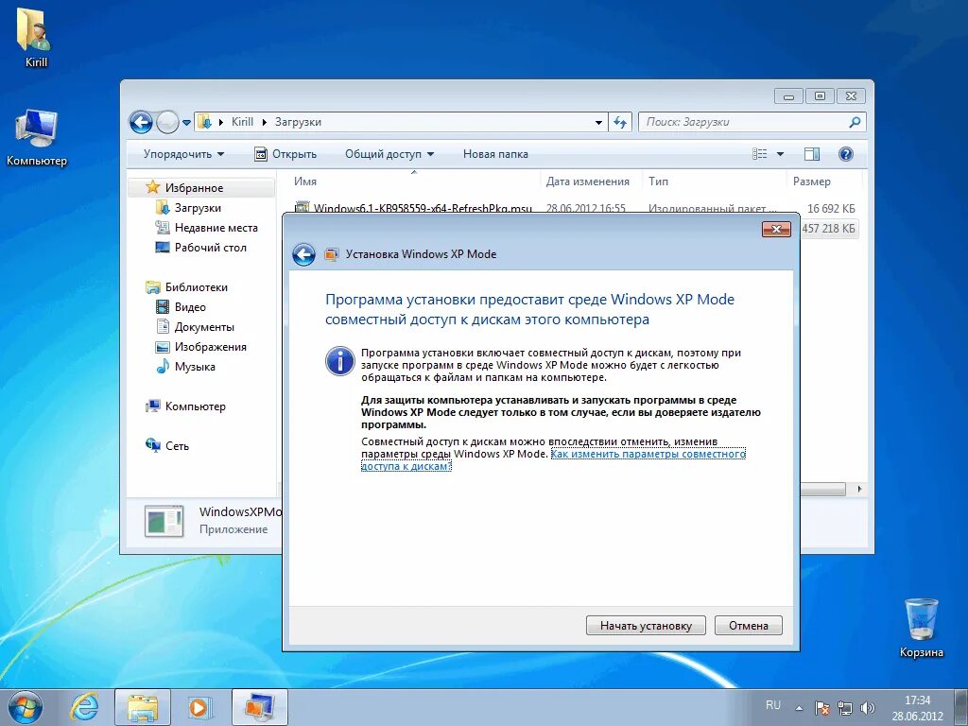This screenshot has height=726, width=968.
Task: Open Общий доступ menu
Action: coord(389,154)
